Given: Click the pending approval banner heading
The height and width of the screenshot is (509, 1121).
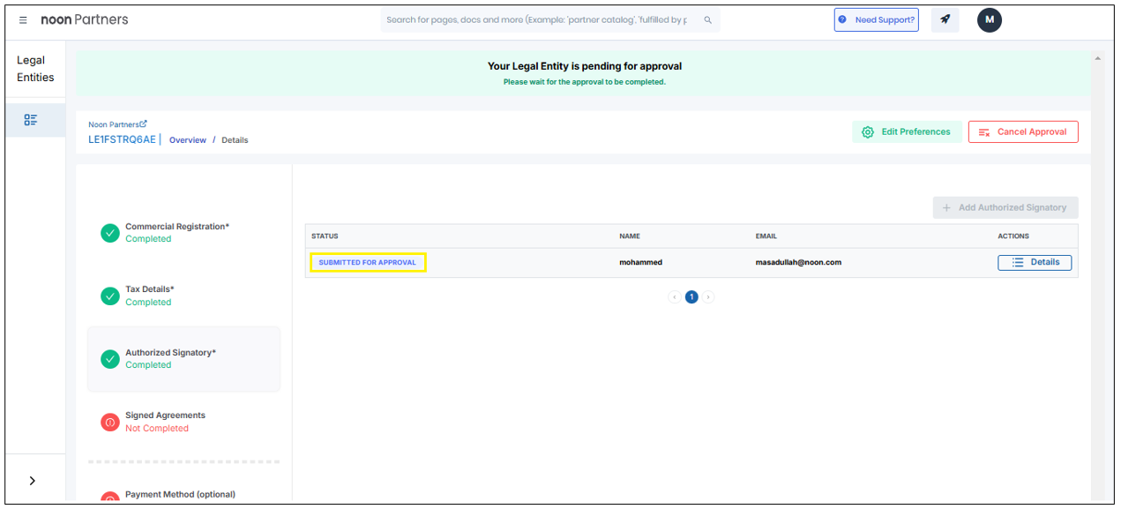Looking at the screenshot, I should (585, 66).
